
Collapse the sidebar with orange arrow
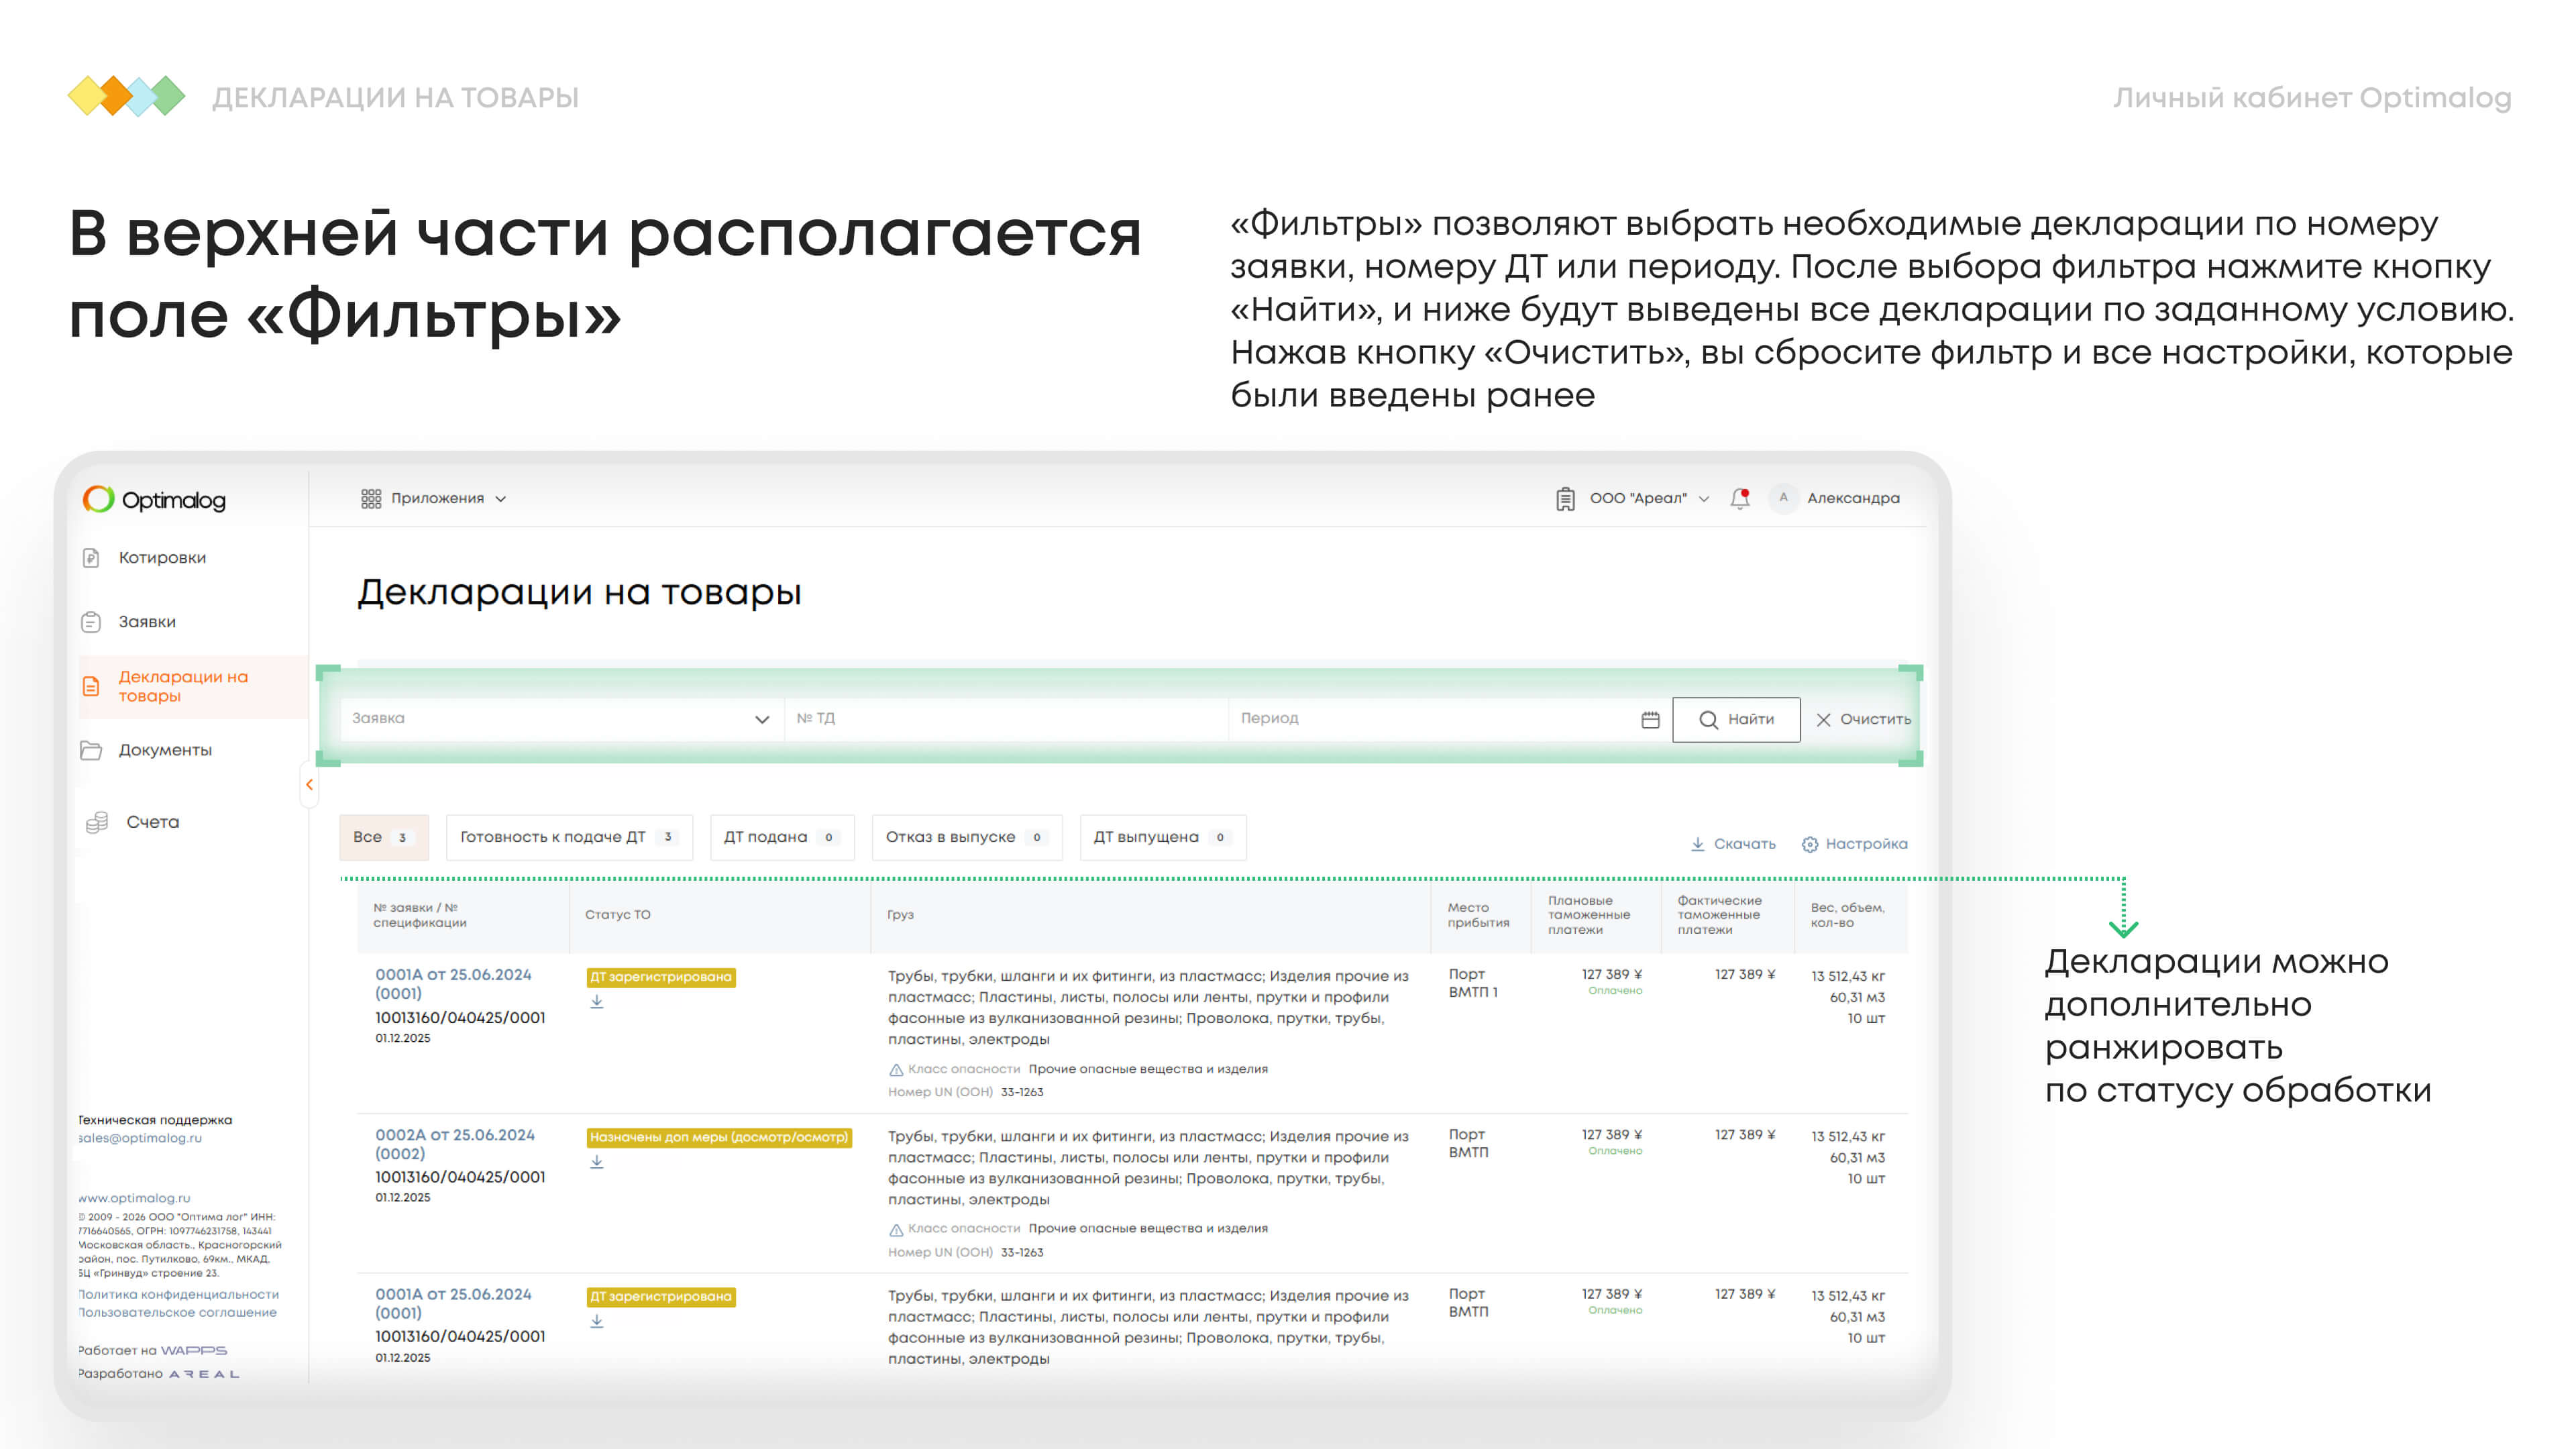[309, 785]
